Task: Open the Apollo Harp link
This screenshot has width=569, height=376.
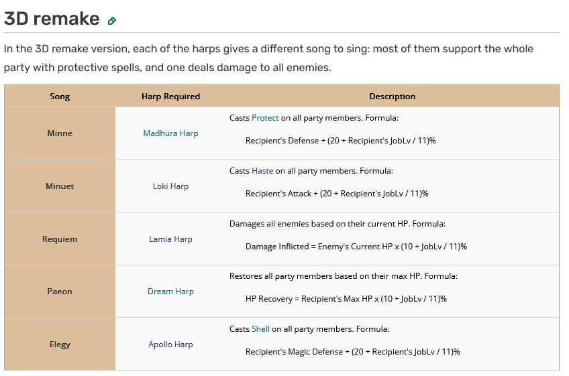Action: point(170,344)
